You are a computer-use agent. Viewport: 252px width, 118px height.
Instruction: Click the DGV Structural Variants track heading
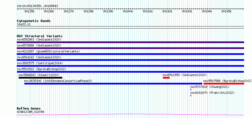(40, 36)
